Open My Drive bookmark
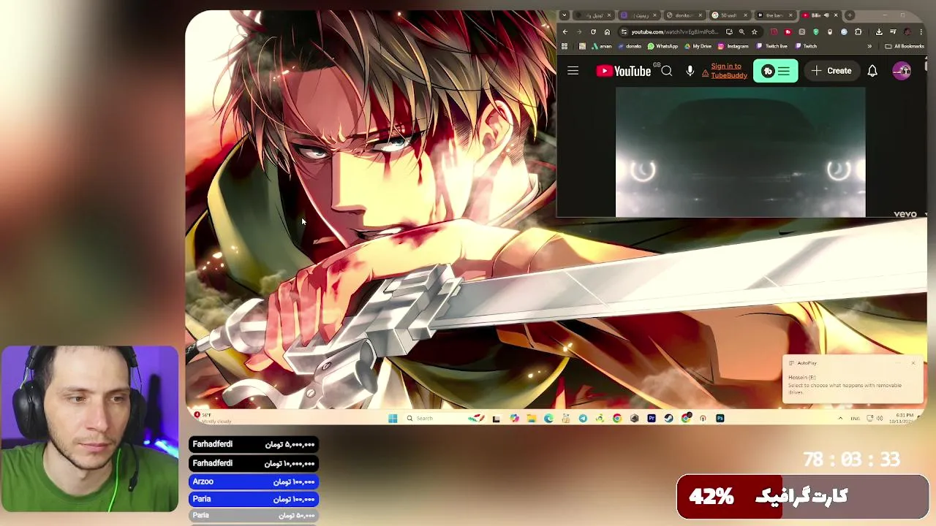Image resolution: width=936 pixels, height=526 pixels. [698, 46]
